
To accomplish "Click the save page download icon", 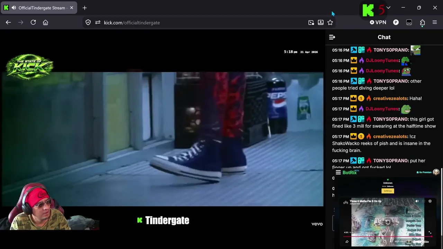I will (320, 22).
